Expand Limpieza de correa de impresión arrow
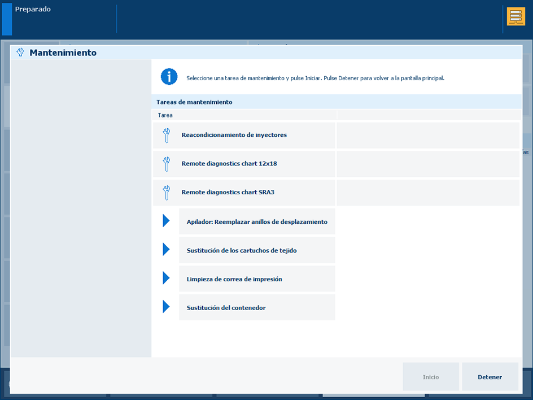 [x=166, y=278]
